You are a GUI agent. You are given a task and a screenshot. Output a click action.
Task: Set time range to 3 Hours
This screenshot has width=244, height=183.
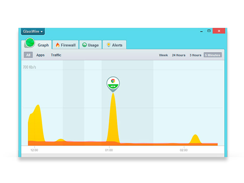(195, 55)
